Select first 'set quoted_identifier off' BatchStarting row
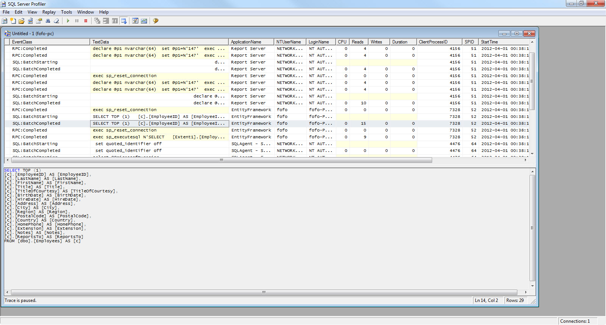Viewport: 606px width, 325px height. [267, 144]
